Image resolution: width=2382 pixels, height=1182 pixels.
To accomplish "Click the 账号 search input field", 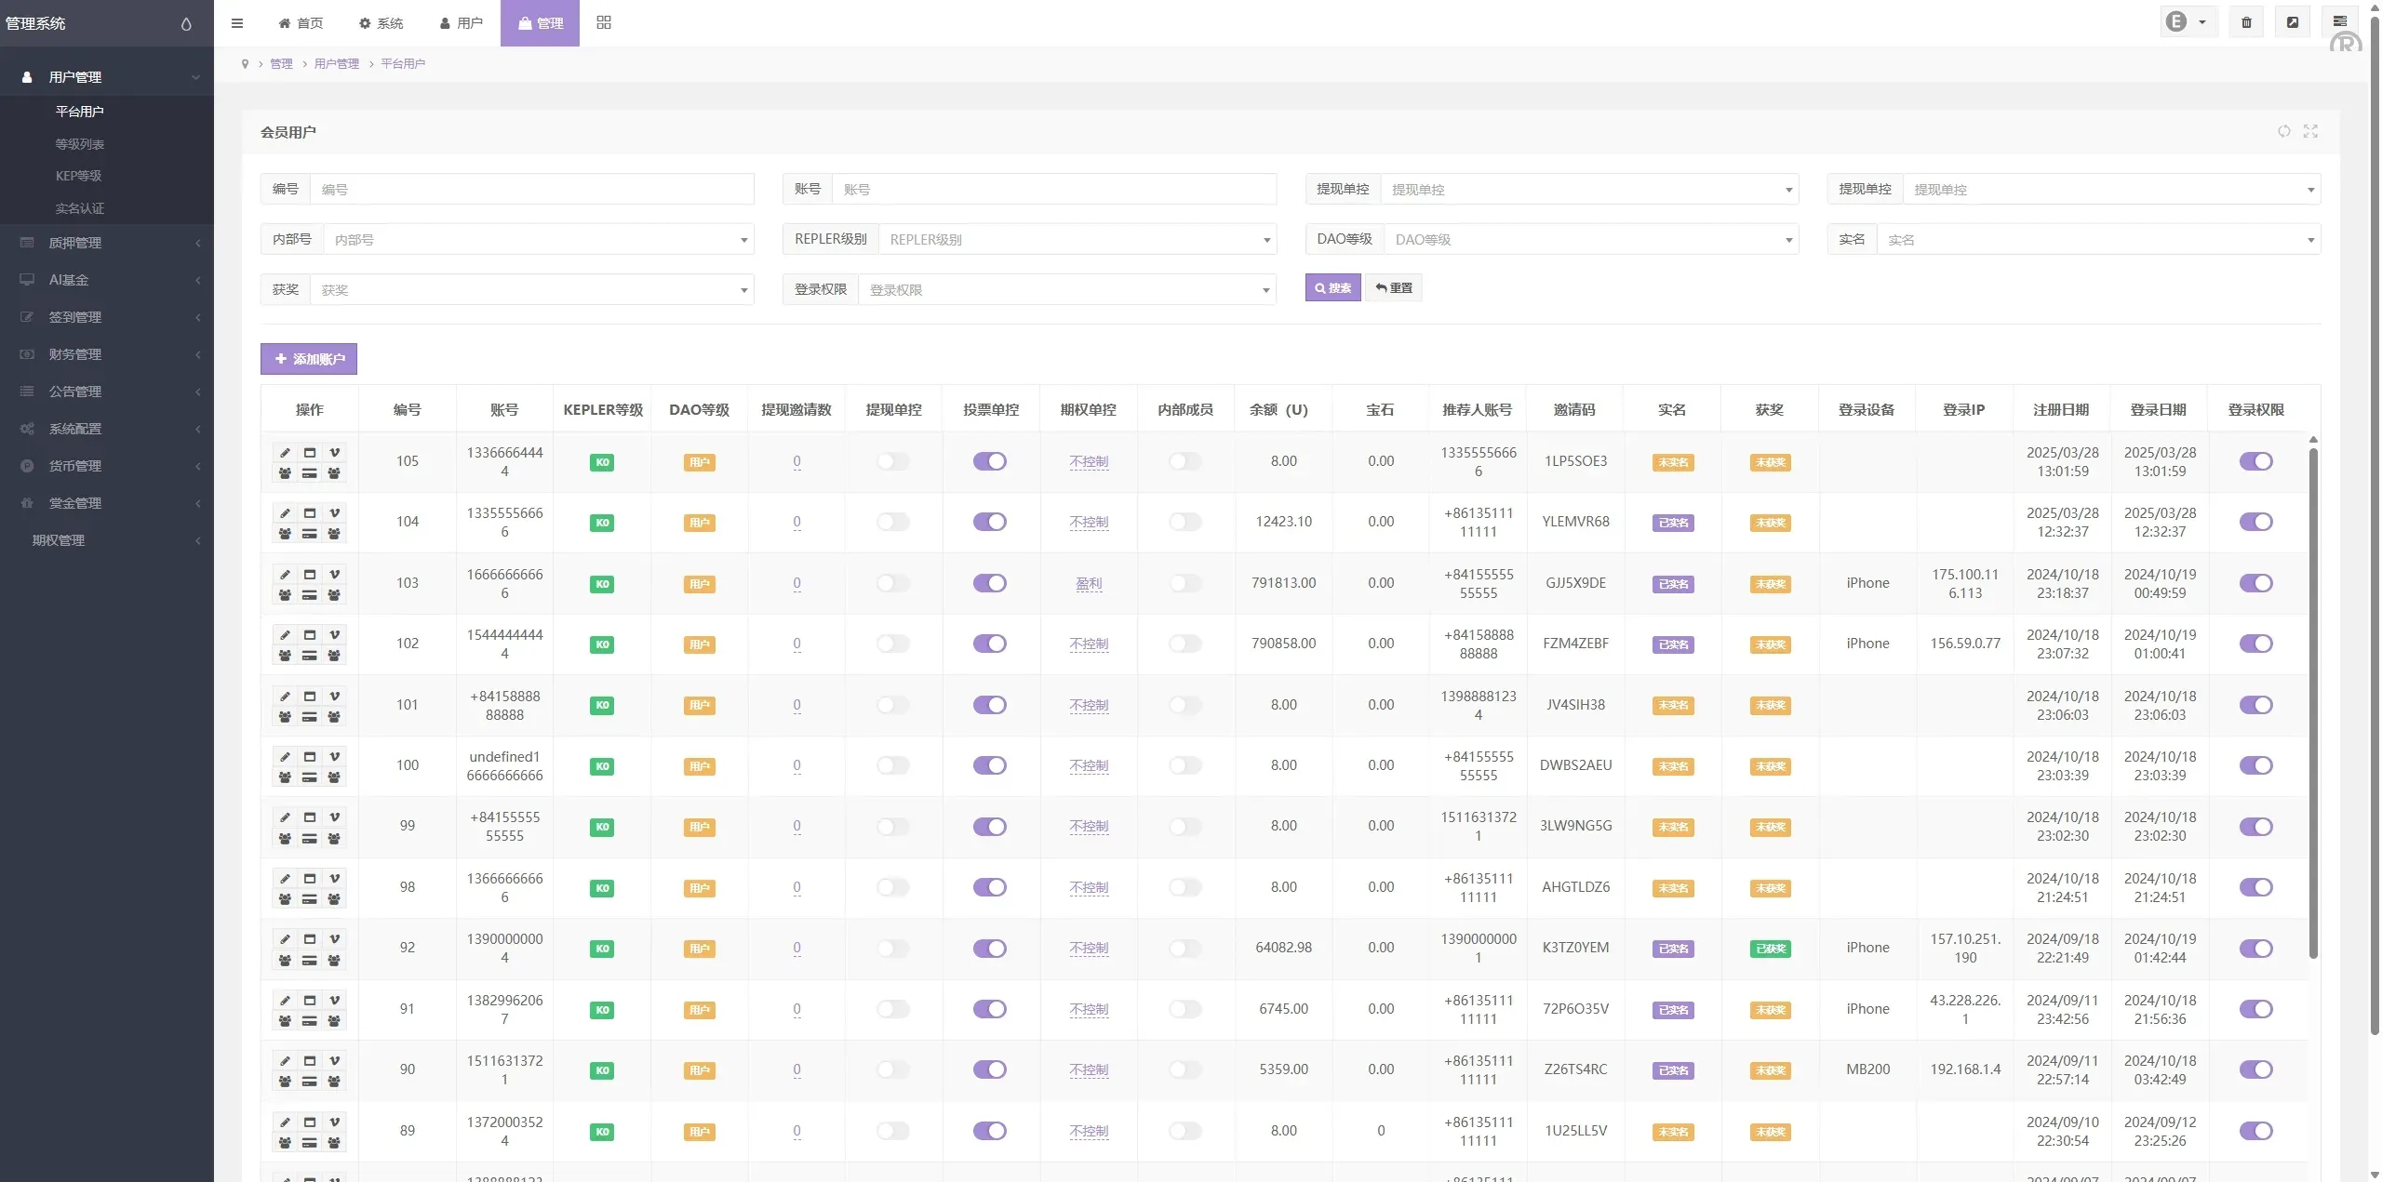I will 1053,190.
